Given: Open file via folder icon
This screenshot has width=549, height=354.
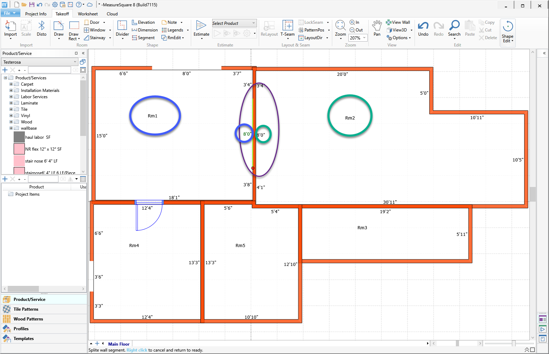Looking at the screenshot, I should [x=24, y=5].
